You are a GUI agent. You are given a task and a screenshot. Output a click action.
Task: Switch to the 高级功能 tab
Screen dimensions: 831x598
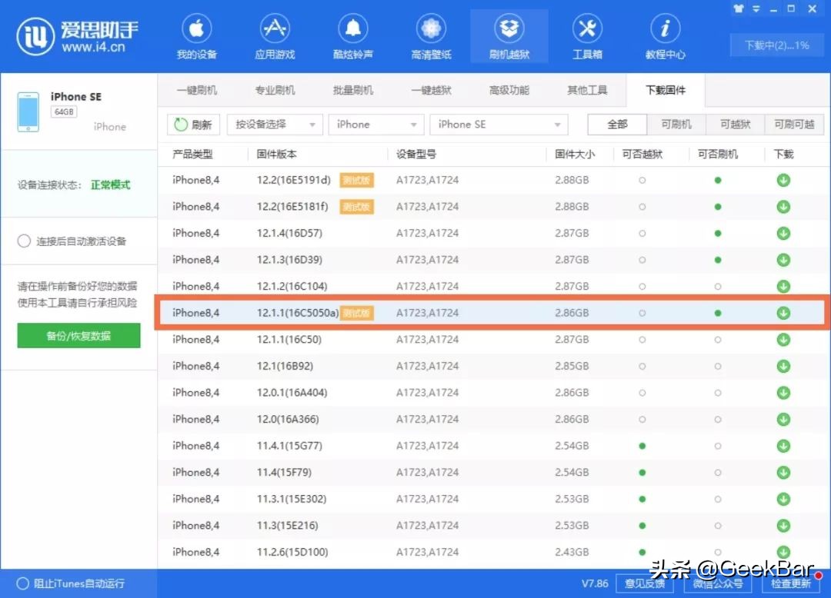[509, 89]
